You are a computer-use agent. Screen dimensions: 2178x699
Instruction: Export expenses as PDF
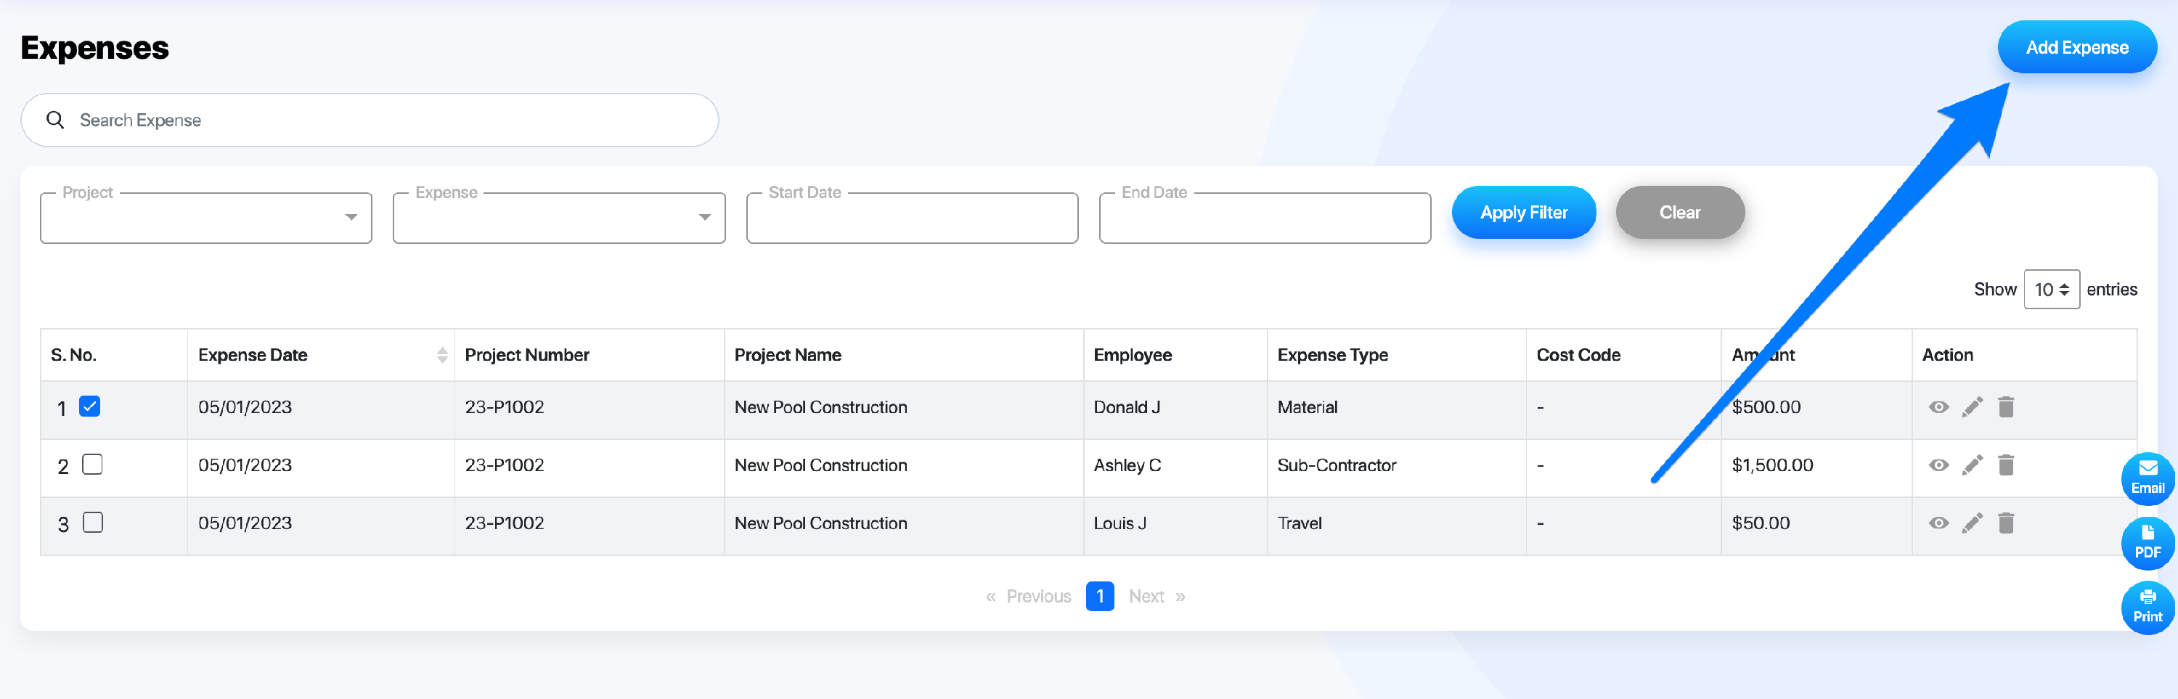pos(2147,543)
